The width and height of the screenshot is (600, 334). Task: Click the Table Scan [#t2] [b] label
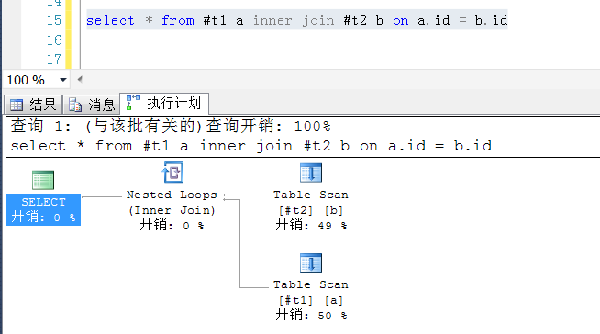click(x=311, y=203)
